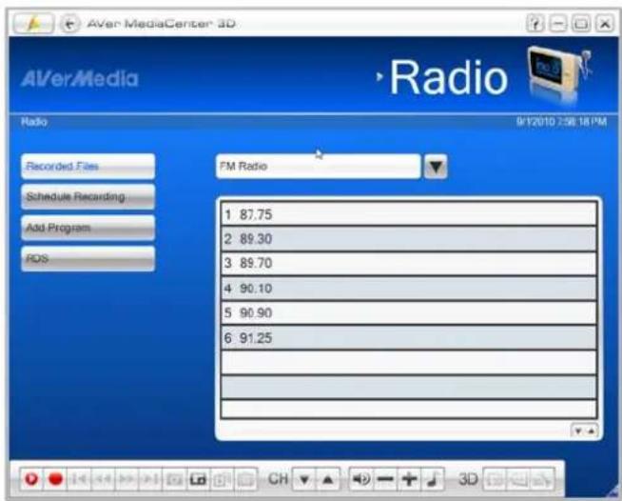The height and width of the screenshot is (501, 622).
Task: Switch to previous channel with CH down arrow
Action: coord(304,479)
